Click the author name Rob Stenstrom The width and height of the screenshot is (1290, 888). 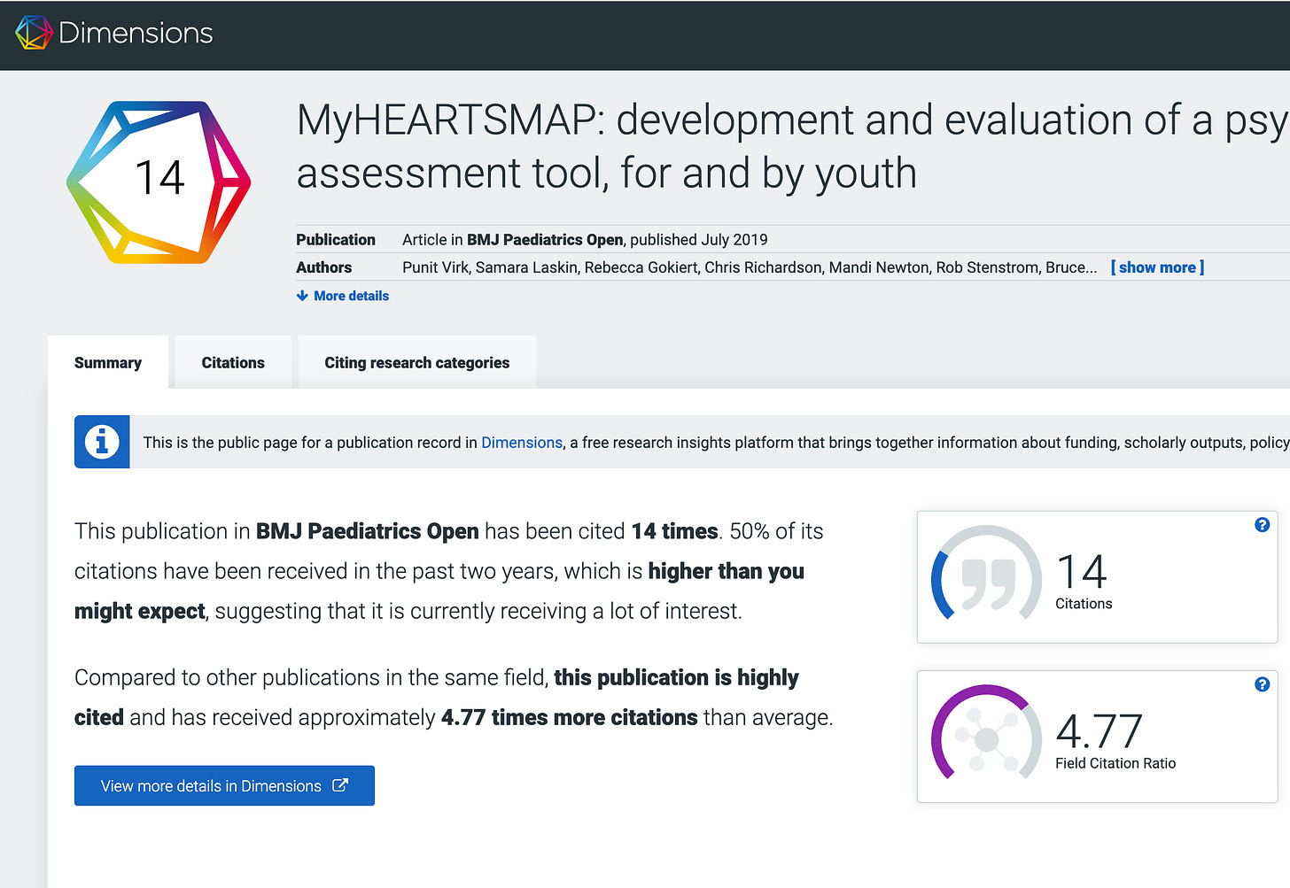pyautogui.click(x=987, y=267)
